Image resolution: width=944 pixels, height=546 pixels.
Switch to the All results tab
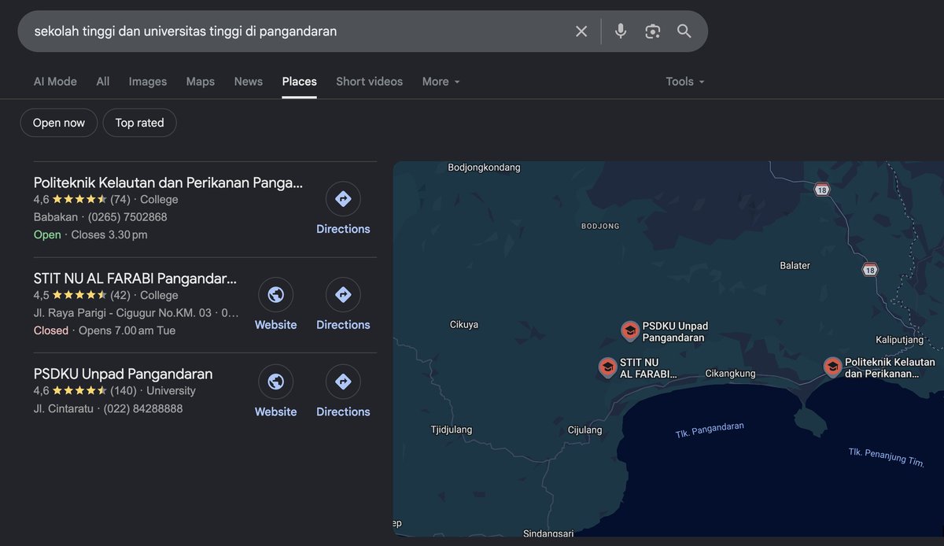click(103, 81)
